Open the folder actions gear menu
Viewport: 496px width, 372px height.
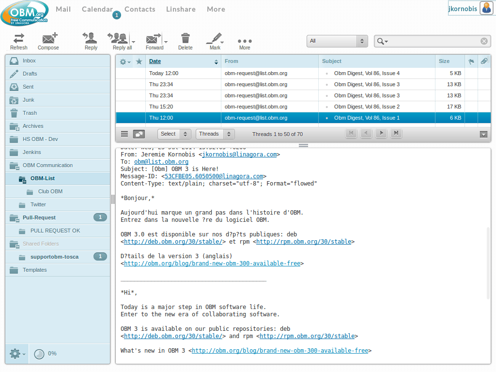pos(17,354)
